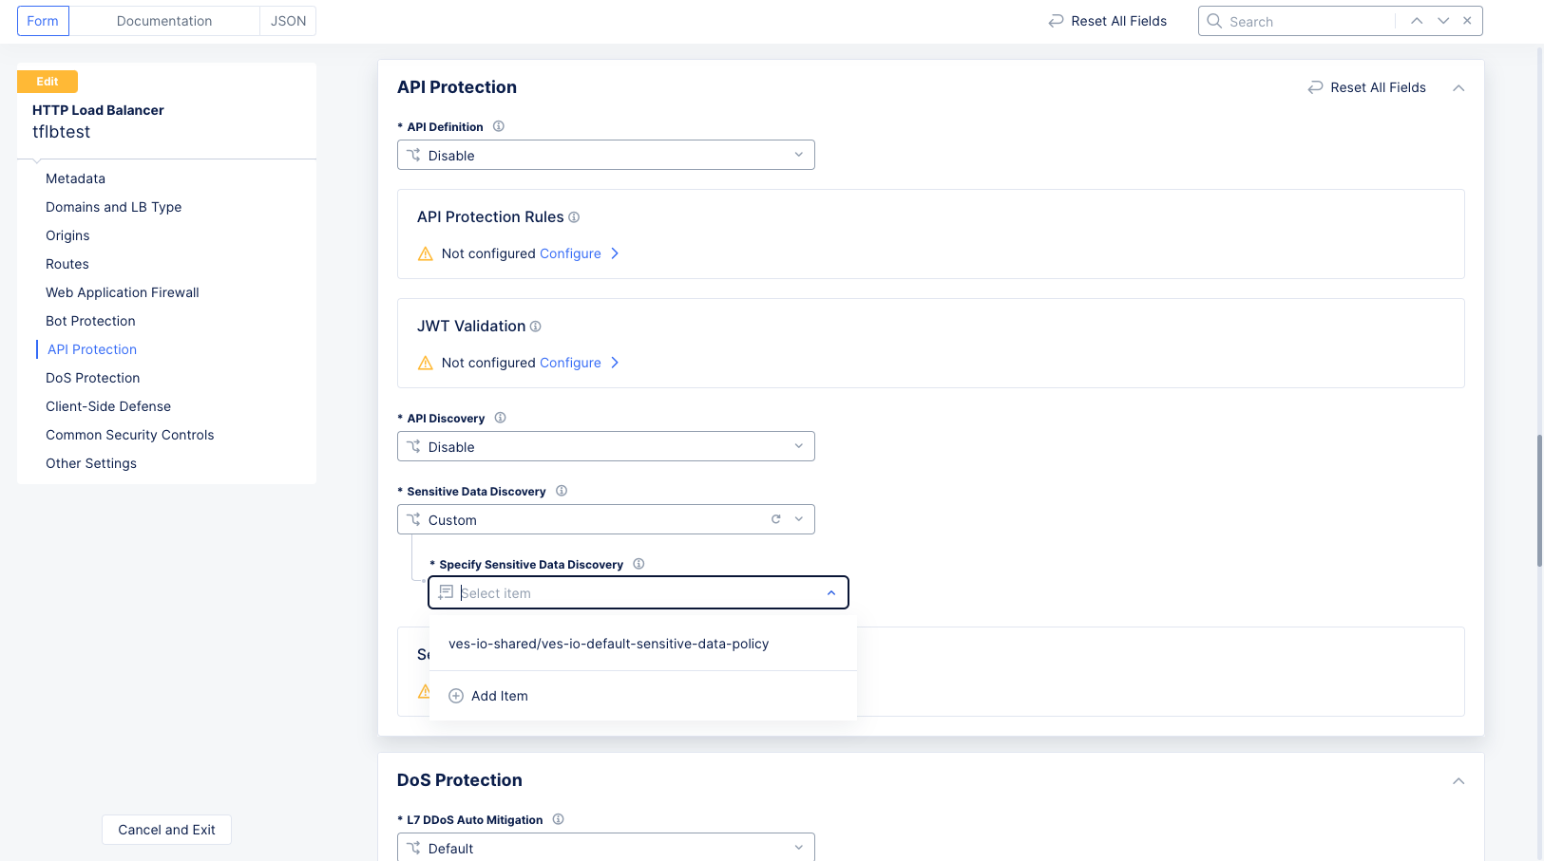
Task: Click Configure next to API Protection Rules
Action: click(x=570, y=253)
